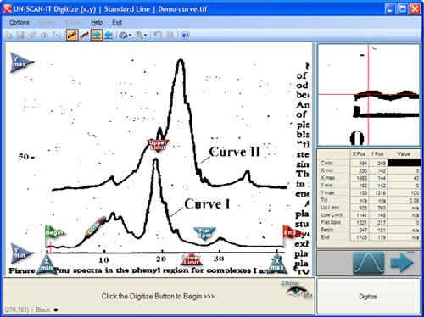Screen dimensions: 424x317
Task: Select the Low Limit row label
Action: [x=332, y=214]
